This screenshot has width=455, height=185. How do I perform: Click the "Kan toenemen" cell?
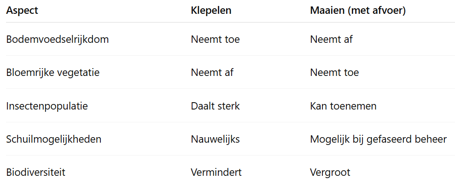[343, 106]
